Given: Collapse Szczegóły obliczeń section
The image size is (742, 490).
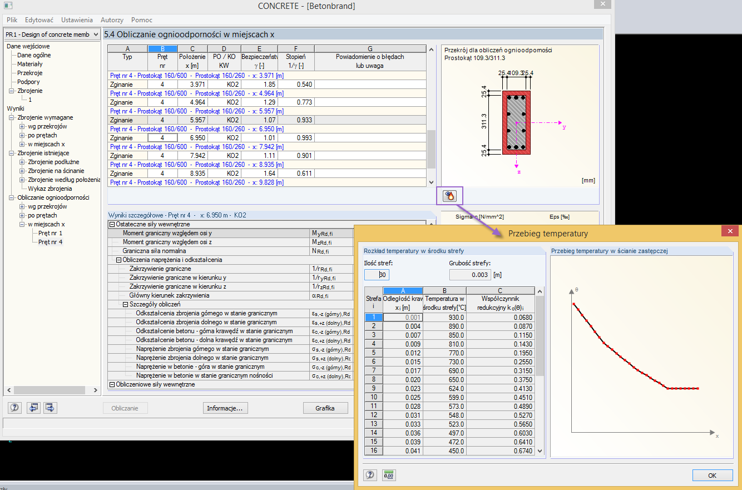Looking at the screenshot, I should click(x=125, y=304).
